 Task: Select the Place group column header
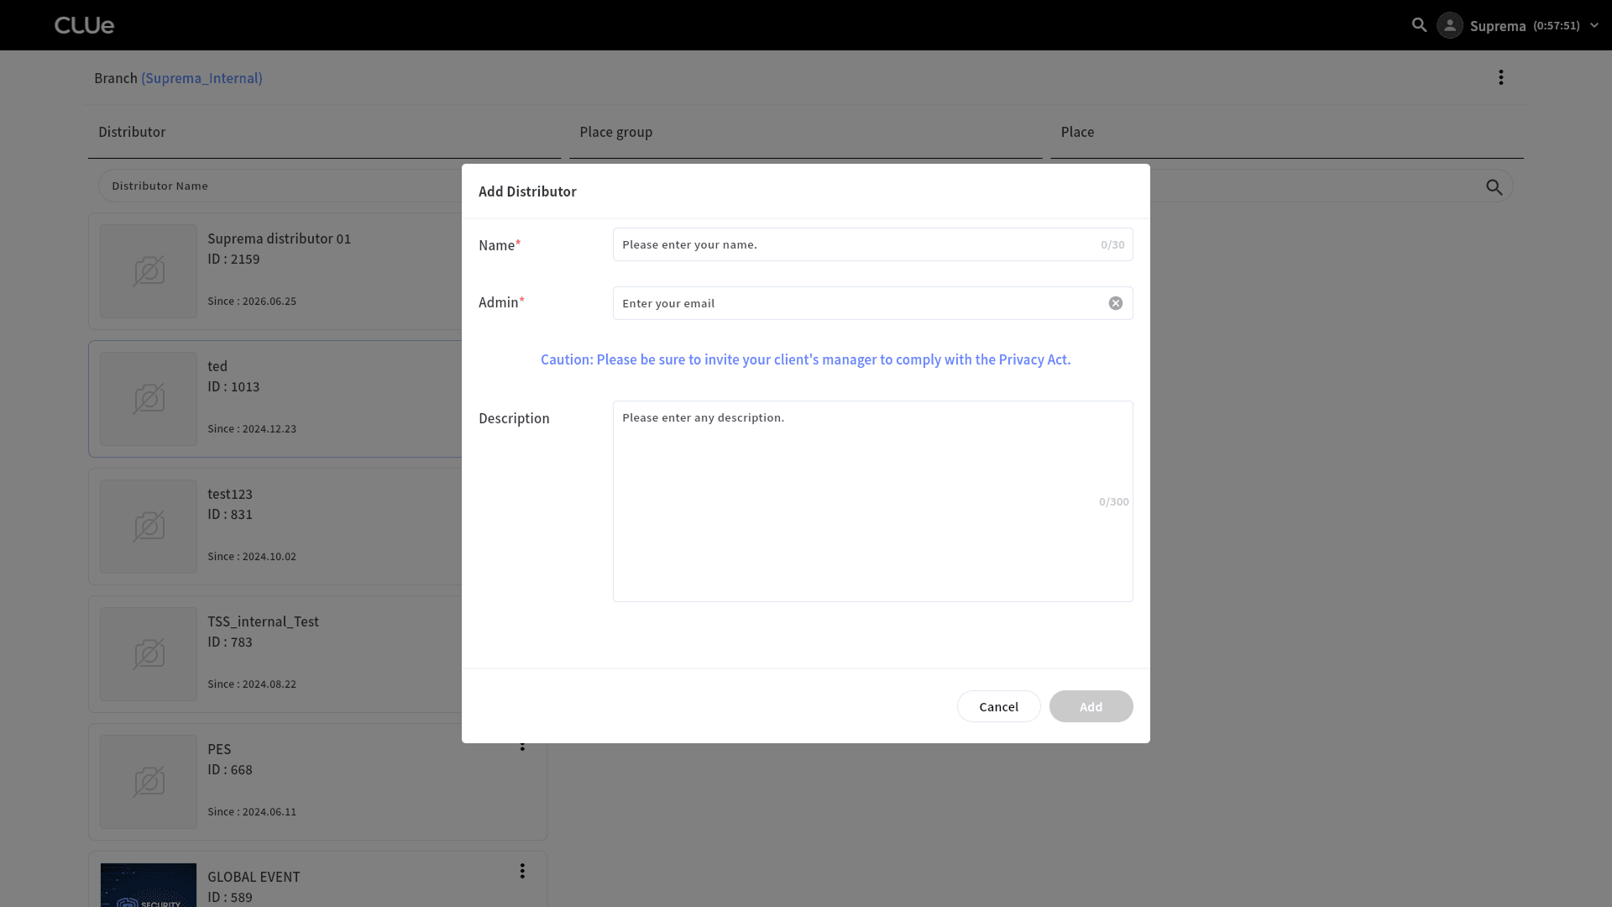click(615, 132)
